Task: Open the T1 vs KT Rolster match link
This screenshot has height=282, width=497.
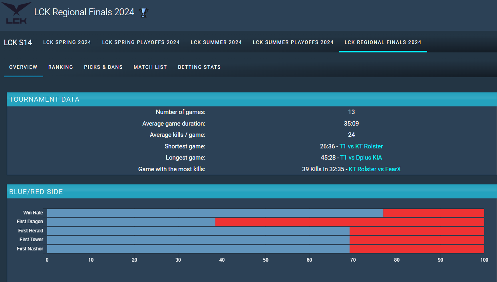Action: coord(361,146)
